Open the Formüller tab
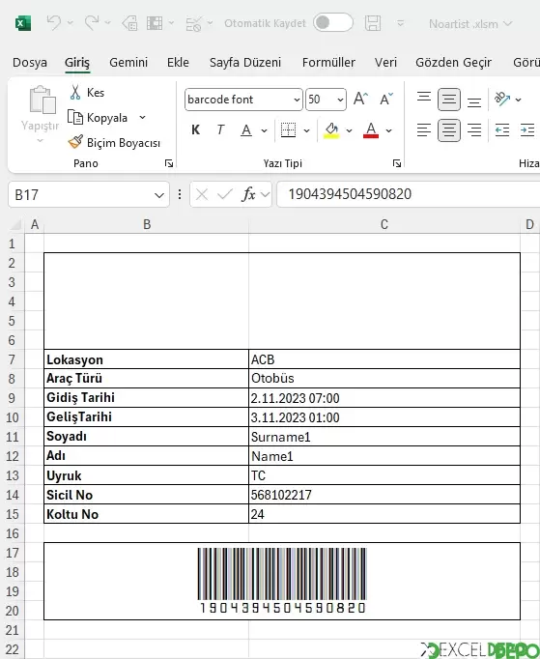The width and height of the screenshot is (540, 659). tap(328, 63)
